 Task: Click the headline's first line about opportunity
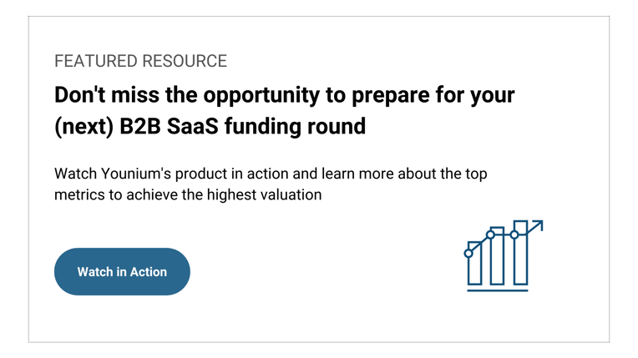click(285, 96)
